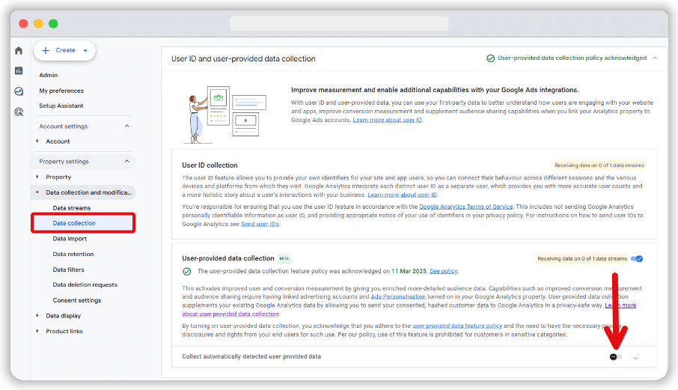Click User ID collection data streams status badge
678x390 pixels.
[599, 165]
